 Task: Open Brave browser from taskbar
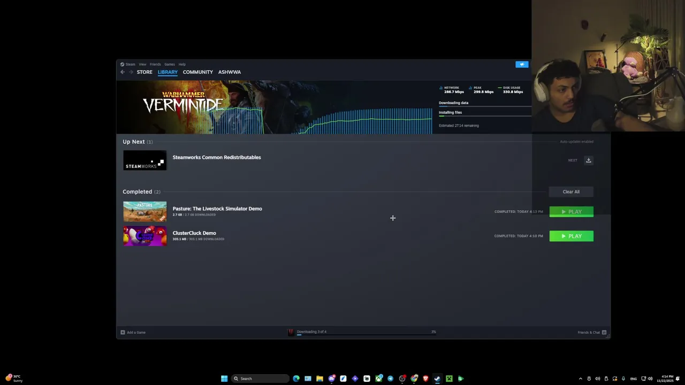(x=425, y=379)
